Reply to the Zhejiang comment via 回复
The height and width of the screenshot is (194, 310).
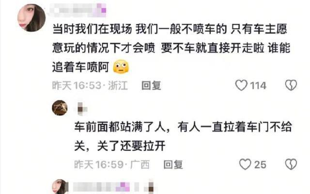151,85
